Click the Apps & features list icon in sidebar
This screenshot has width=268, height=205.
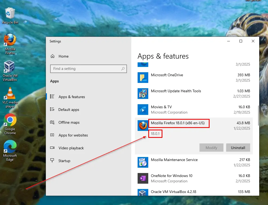(52, 97)
